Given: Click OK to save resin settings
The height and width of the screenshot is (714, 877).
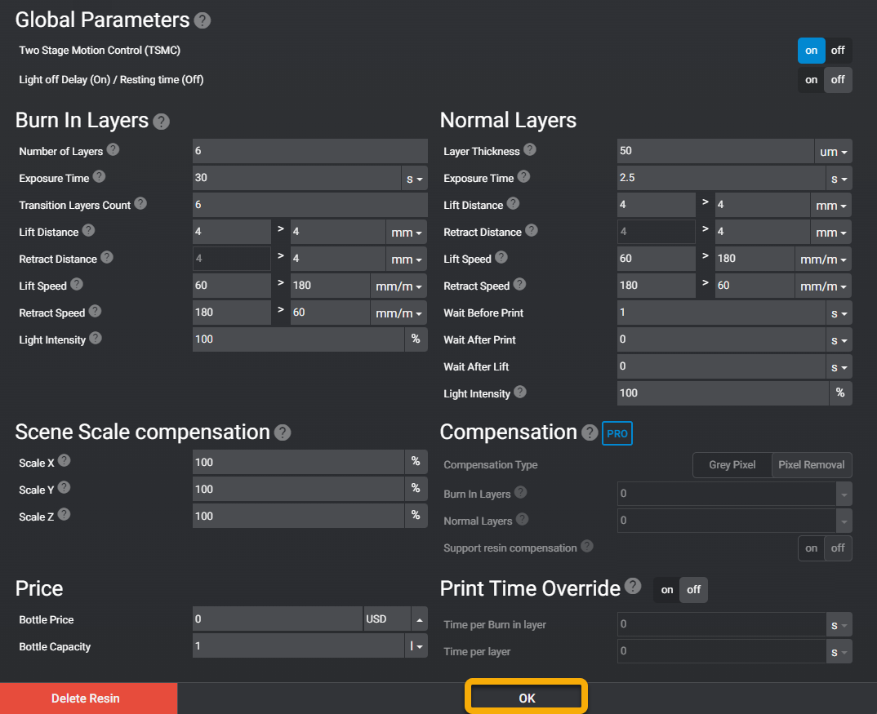Looking at the screenshot, I should point(526,697).
